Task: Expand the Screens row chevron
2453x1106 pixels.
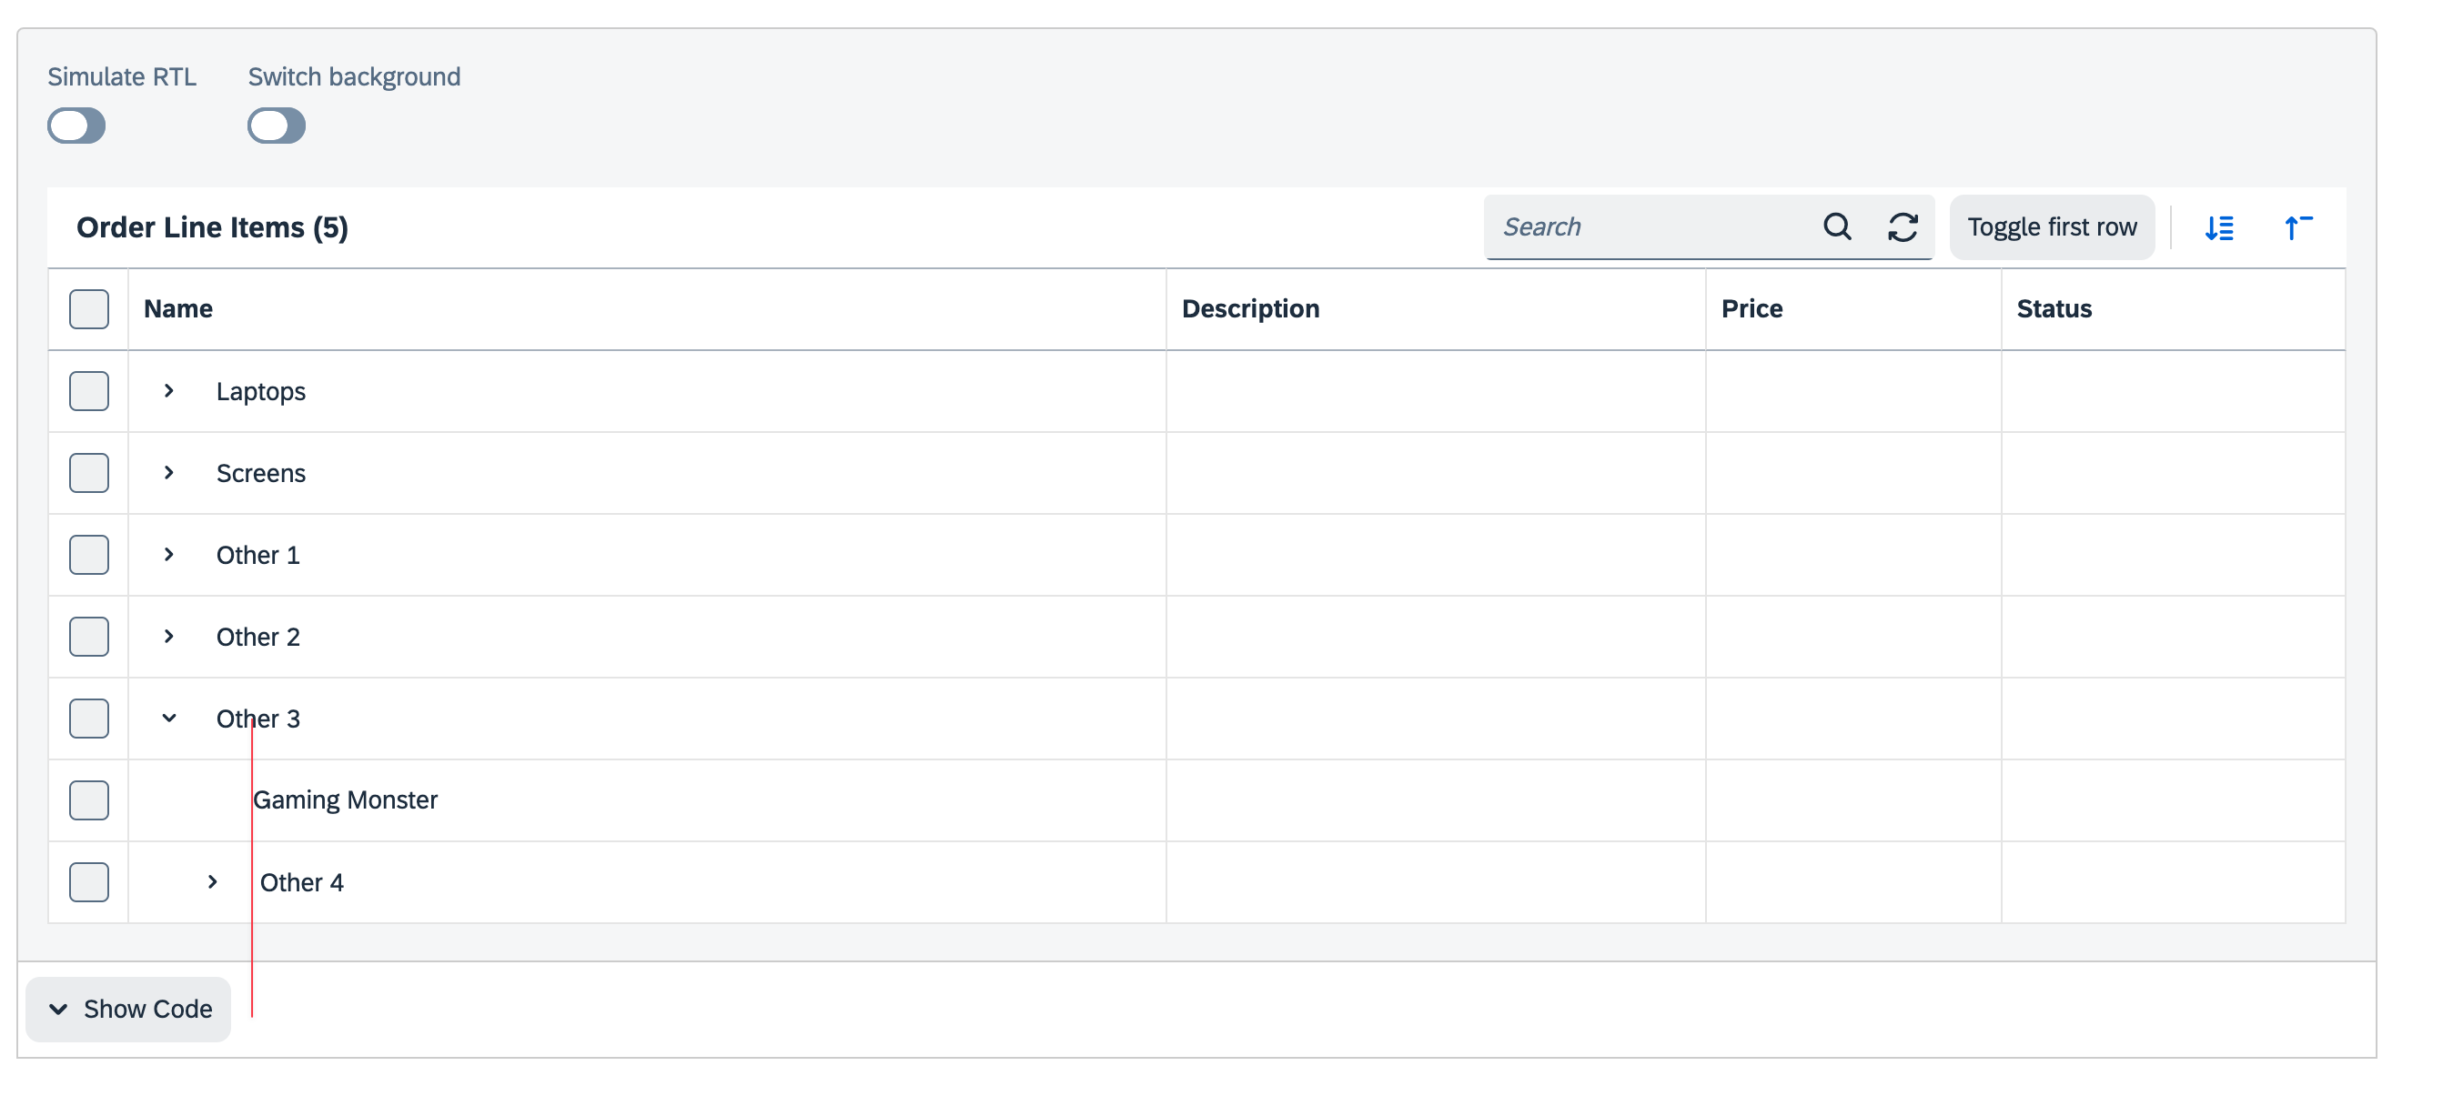Action: (168, 473)
